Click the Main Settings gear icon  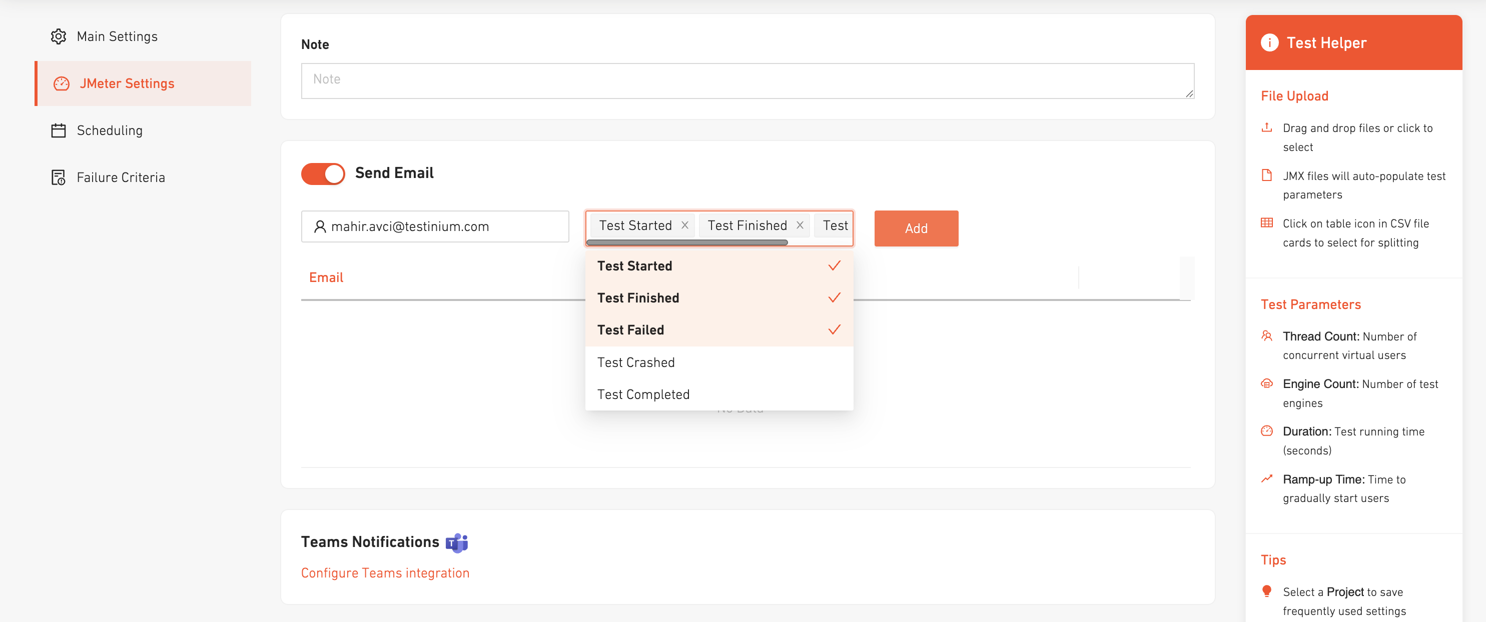(x=58, y=36)
